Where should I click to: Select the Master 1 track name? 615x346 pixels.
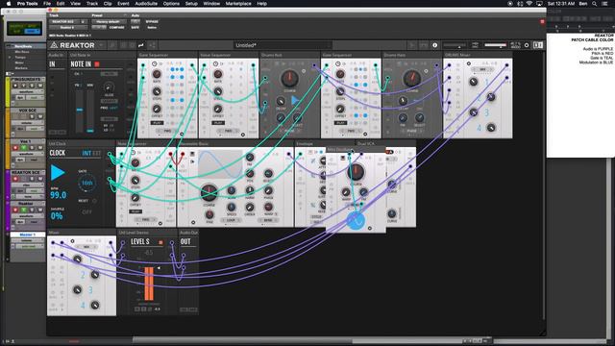tap(28, 235)
